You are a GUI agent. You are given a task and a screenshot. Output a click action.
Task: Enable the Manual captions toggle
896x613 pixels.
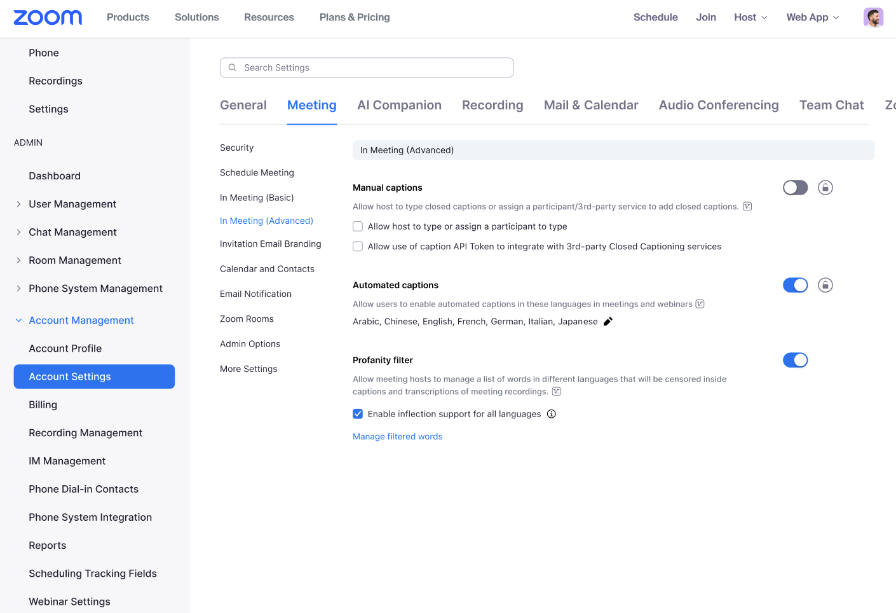(x=795, y=188)
